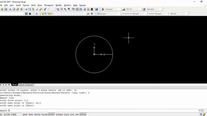Open the Markup Set Manager icon
The width and height of the screenshot is (207, 116).
tap(88, 9)
